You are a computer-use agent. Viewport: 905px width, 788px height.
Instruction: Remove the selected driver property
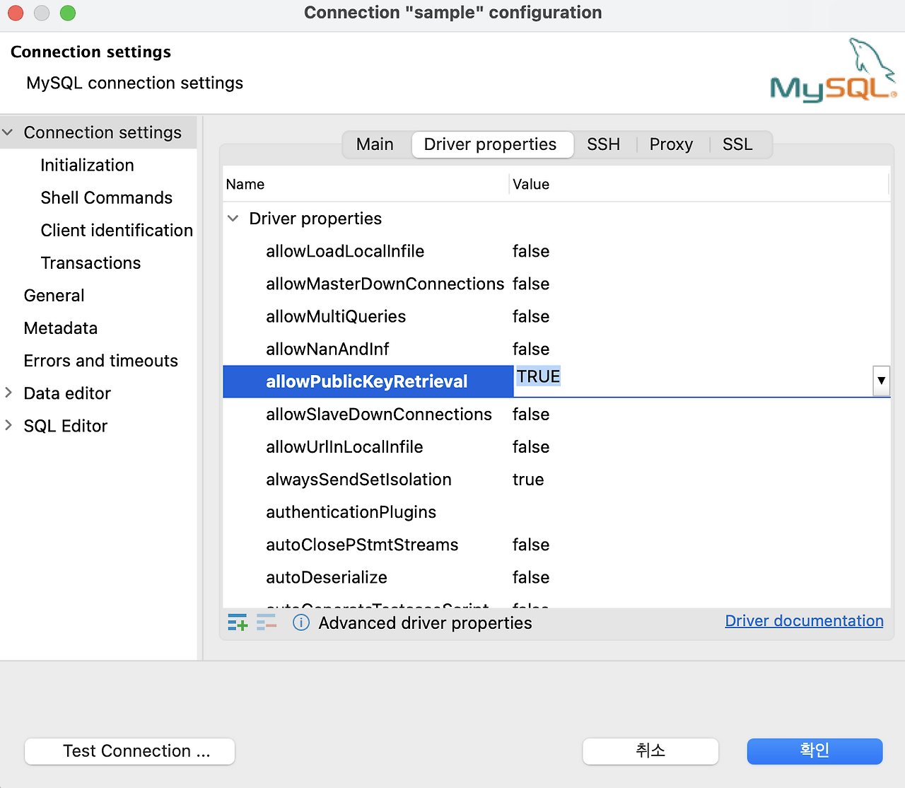(x=265, y=622)
